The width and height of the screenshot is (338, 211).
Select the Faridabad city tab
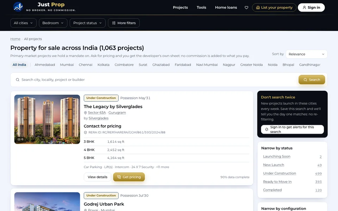click(x=183, y=65)
